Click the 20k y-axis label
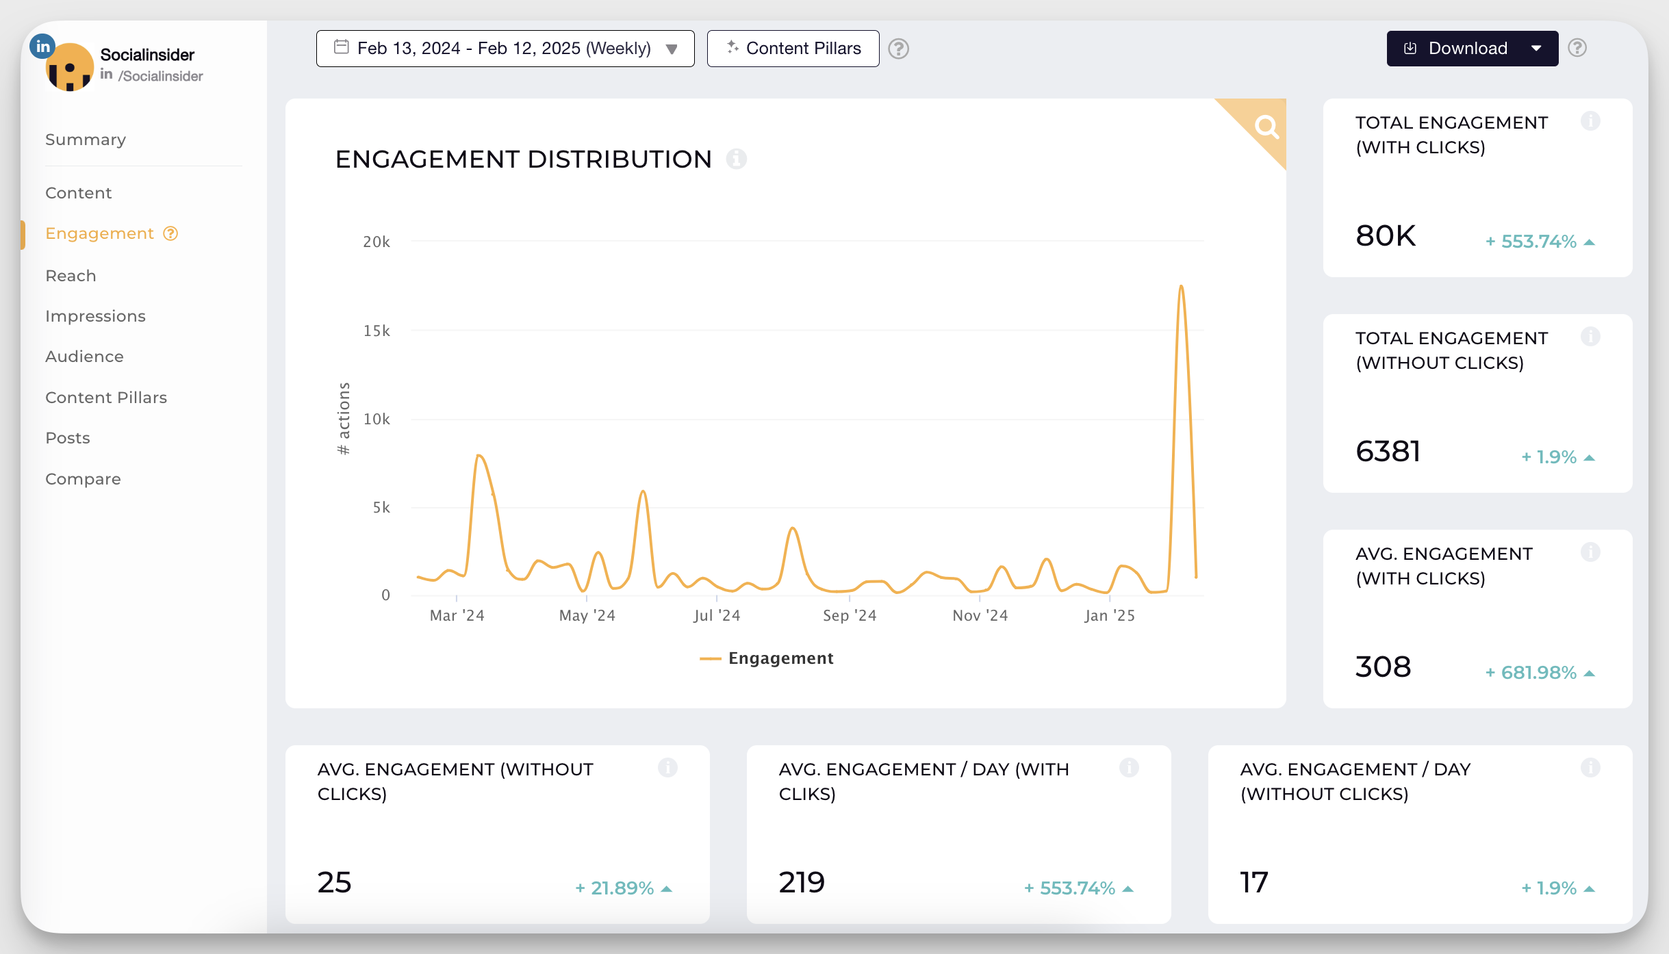Screen dimensions: 1669x954 pos(377,242)
